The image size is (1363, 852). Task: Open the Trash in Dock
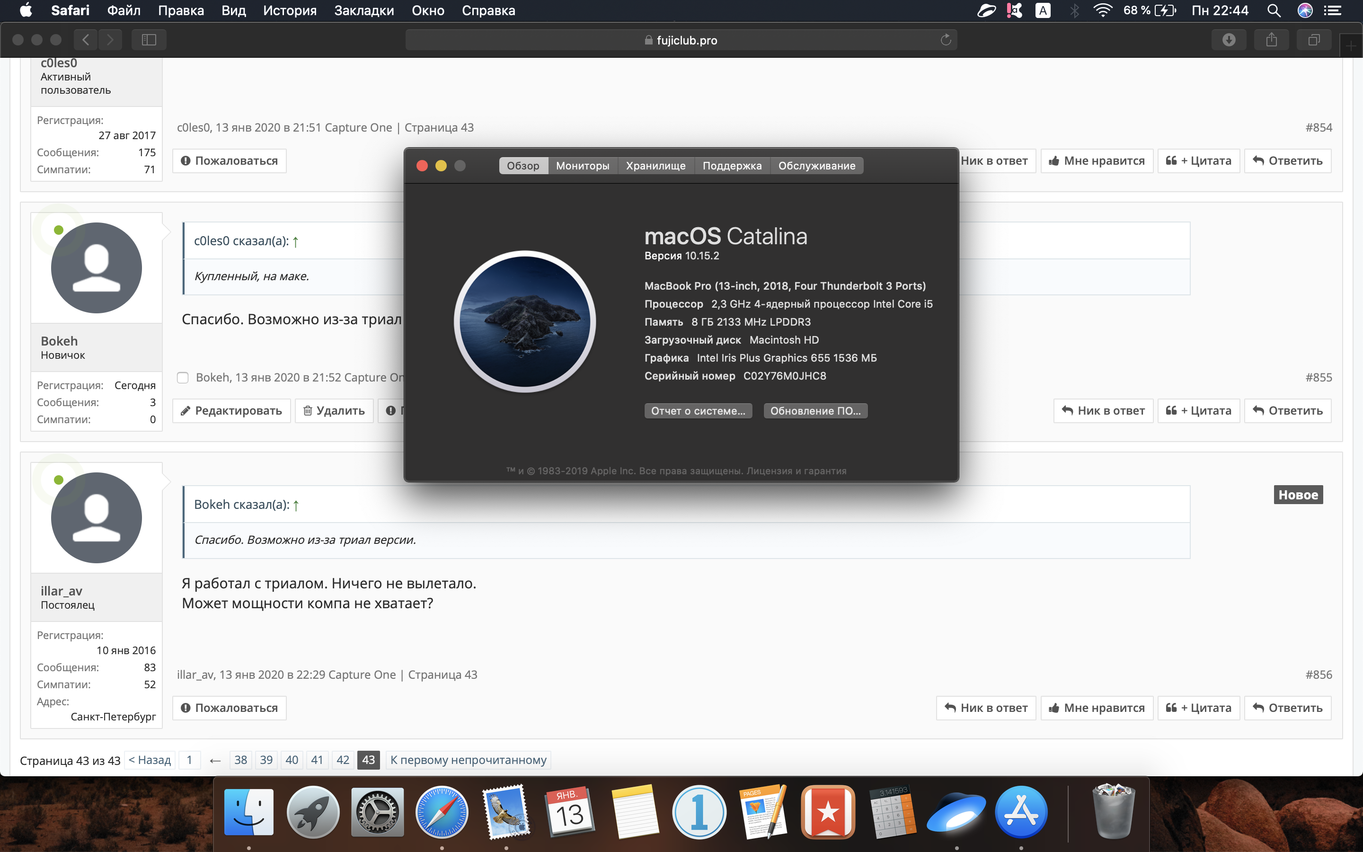(1114, 811)
